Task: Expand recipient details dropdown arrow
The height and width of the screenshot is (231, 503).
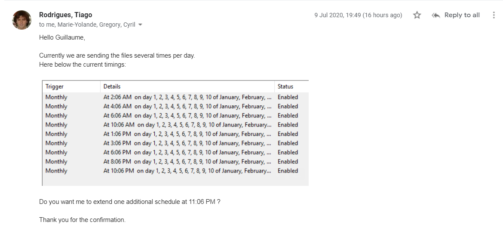Action: 140,25
